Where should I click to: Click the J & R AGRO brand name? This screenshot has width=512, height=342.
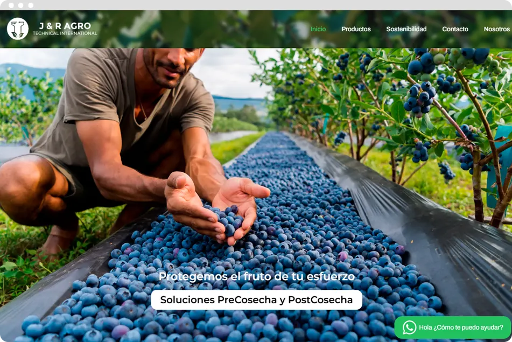click(65, 26)
